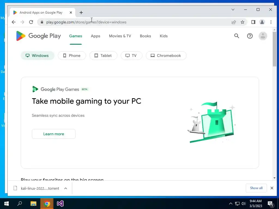279x209 pixels.
Task: Open the Windows Start menu
Action: point(7,204)
